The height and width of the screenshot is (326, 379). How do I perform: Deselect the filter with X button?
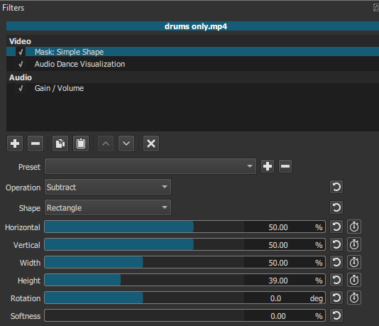151,143
